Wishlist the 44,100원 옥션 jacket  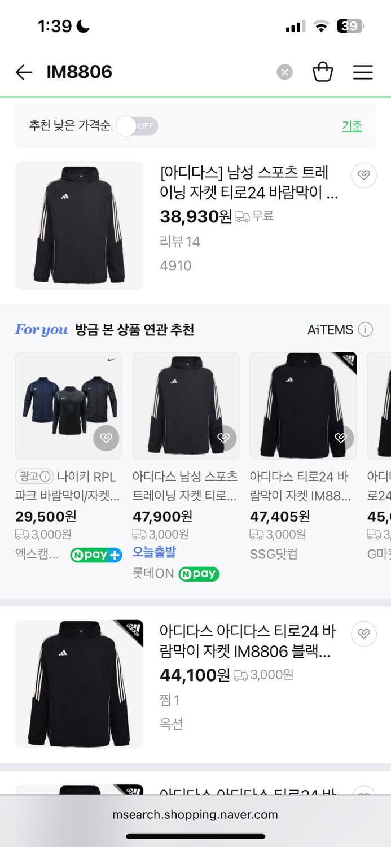point(364,634)
